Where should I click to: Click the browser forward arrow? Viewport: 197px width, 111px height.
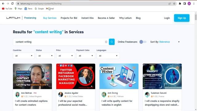pyautogui.click(x=8, y=4)
